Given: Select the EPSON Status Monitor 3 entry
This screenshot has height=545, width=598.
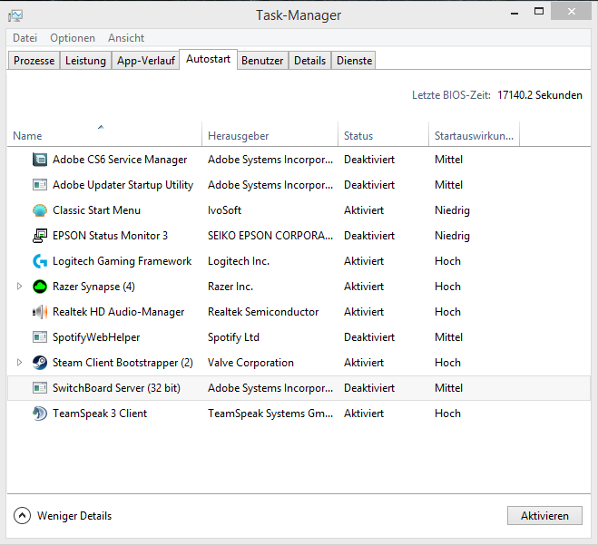Looking at the screenshot, I should (x=110, y=236).
